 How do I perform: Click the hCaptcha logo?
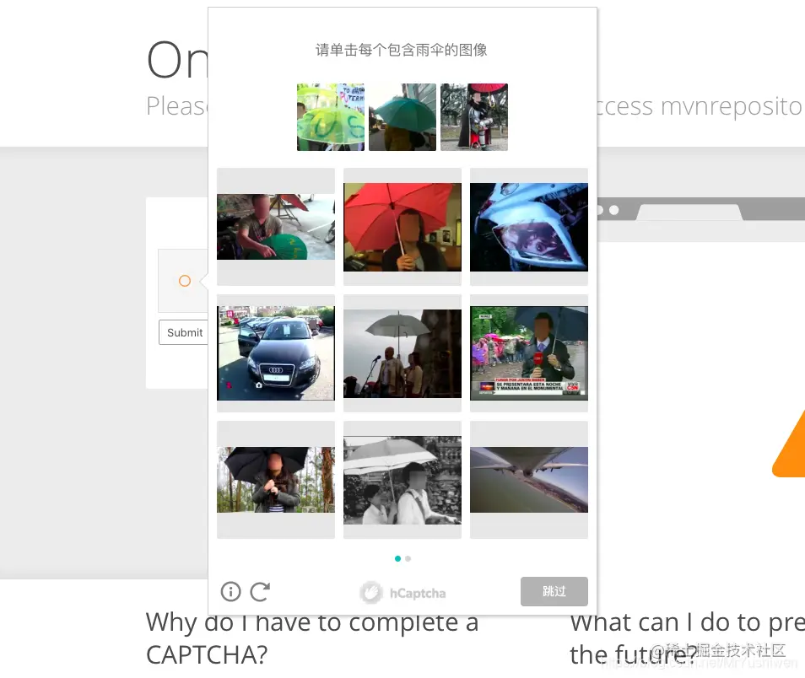click(402, 593)
